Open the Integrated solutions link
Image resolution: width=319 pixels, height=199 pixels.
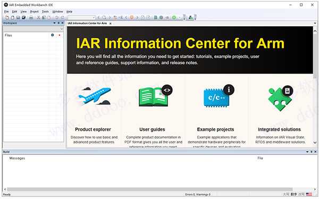click(279, 129)
